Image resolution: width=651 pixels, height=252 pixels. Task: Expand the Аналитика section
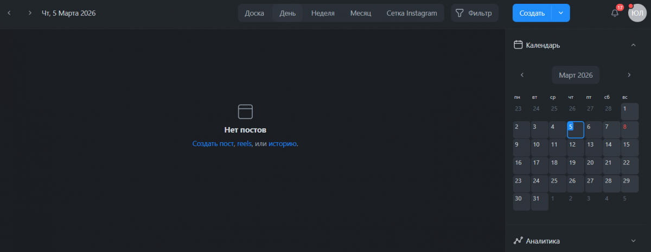coord(633,241)
